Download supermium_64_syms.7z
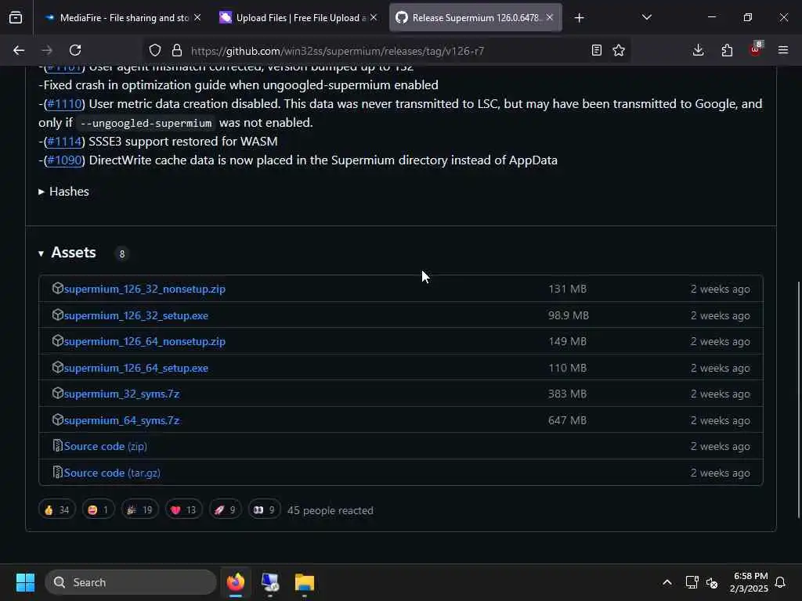This screenshot has height=601, width=802. pyautogui.click(x=121, y=420)
